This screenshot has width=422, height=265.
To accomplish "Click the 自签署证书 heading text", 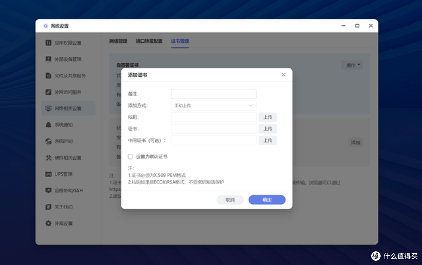I will [x=127, y=65].
